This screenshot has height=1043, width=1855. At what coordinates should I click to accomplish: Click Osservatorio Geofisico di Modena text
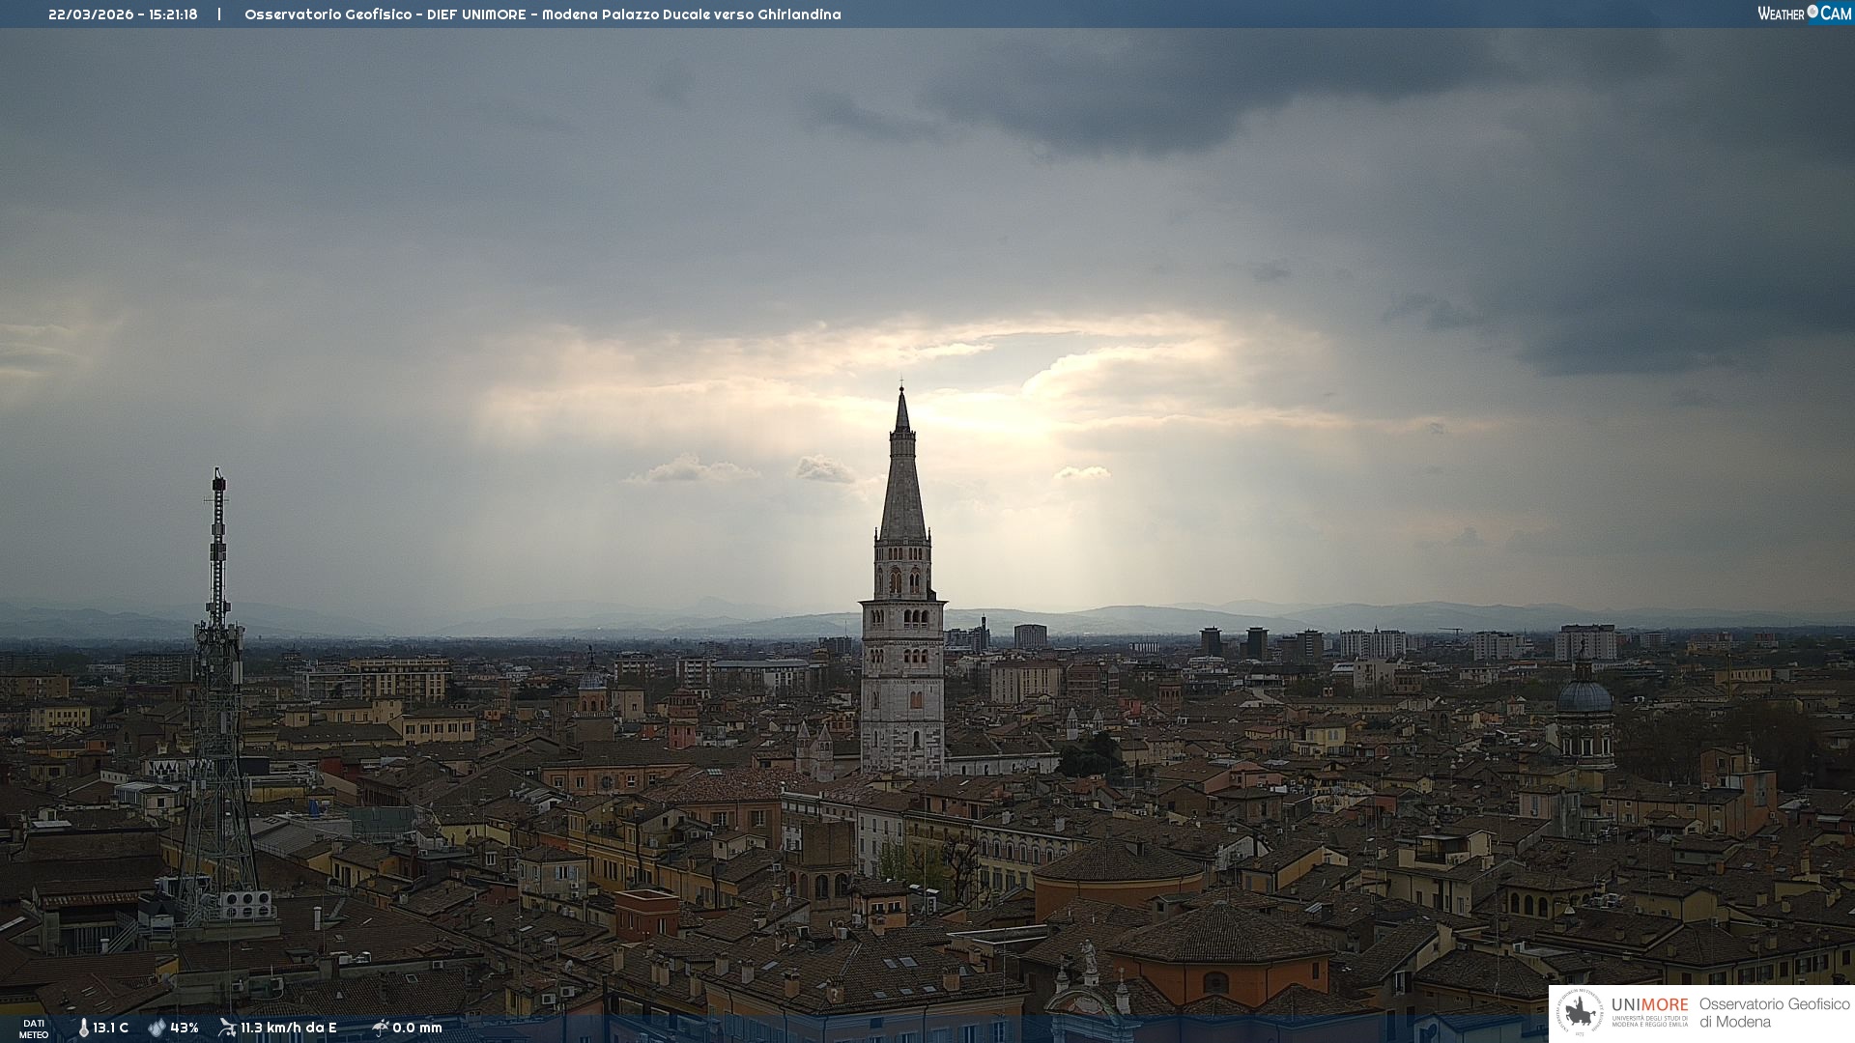point(1774,1012)
